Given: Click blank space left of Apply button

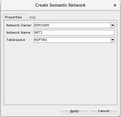Looking at the screenshot, I should [32, 111].
